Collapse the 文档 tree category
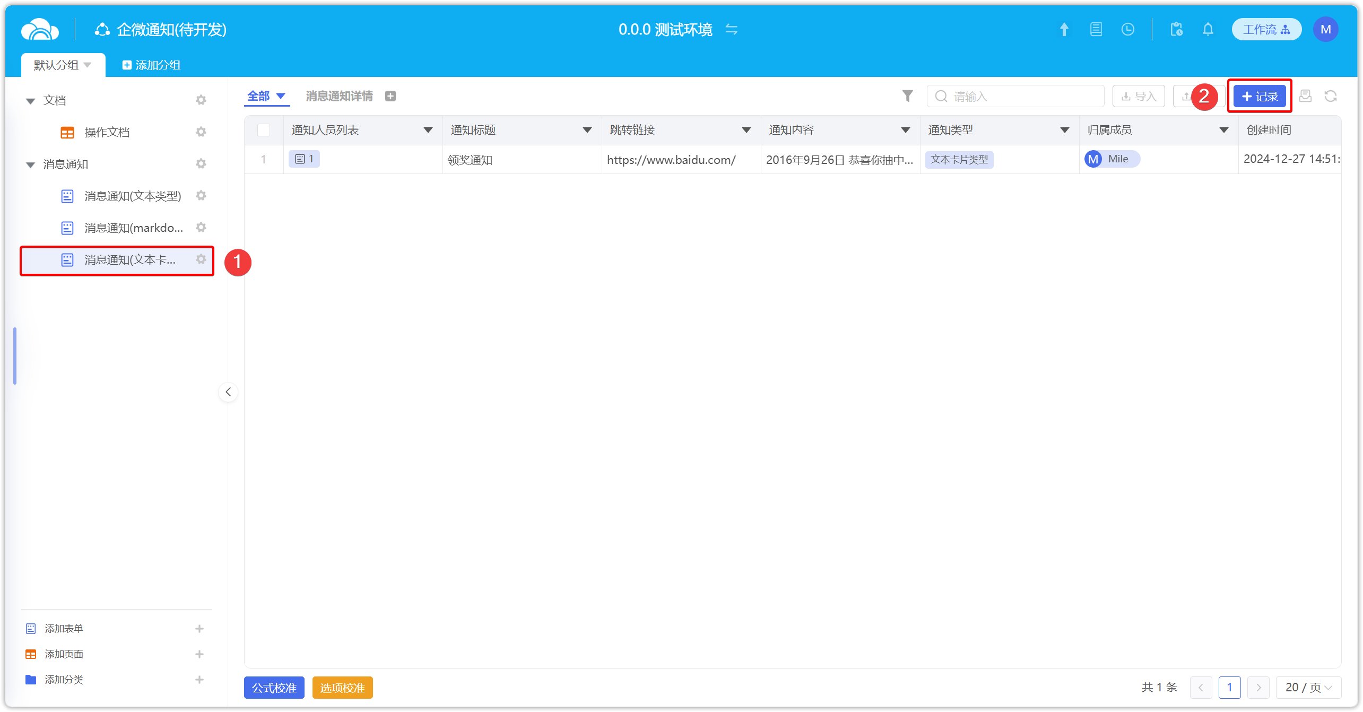 coord(30,101)
